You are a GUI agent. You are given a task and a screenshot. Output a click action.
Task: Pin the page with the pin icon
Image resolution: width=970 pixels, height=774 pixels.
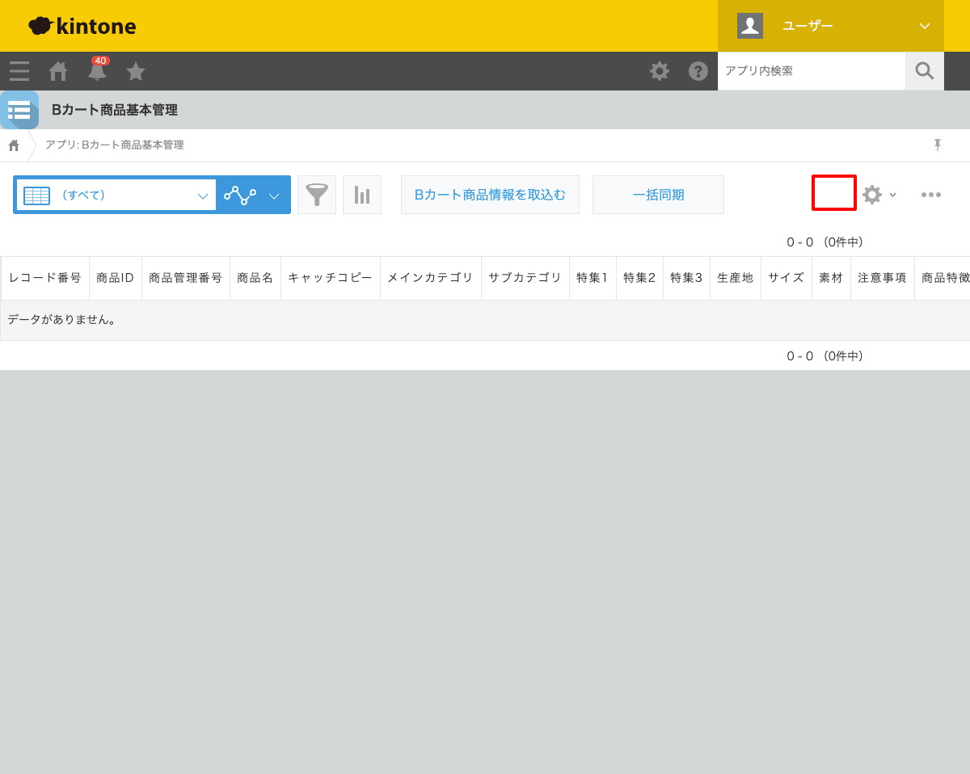click(x=937, y=144)
